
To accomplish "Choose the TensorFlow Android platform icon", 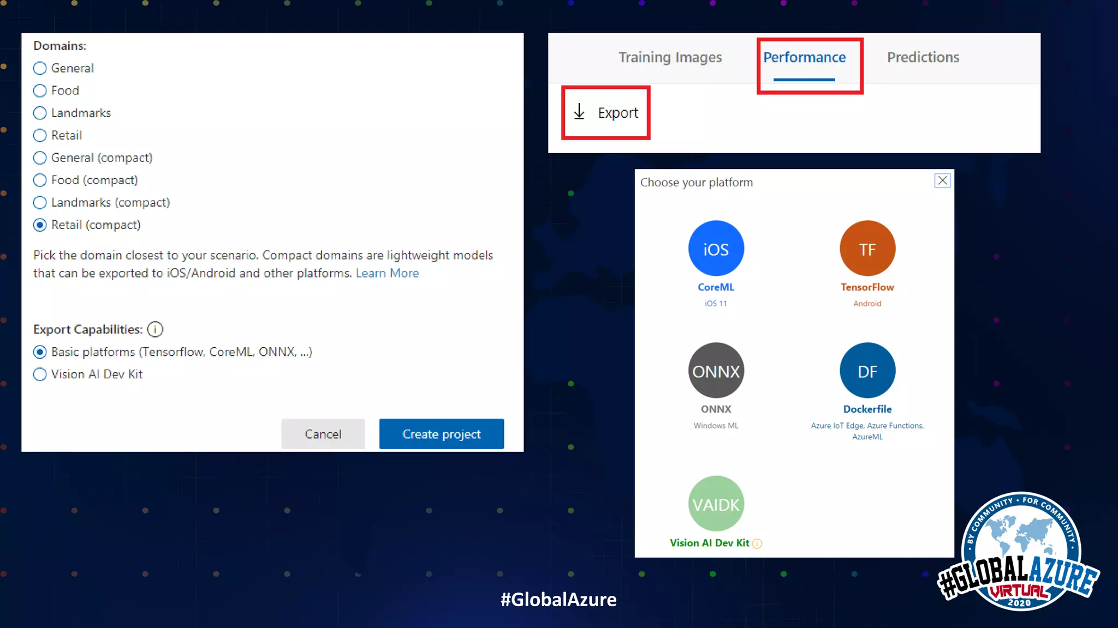I will tap(867, 249).
